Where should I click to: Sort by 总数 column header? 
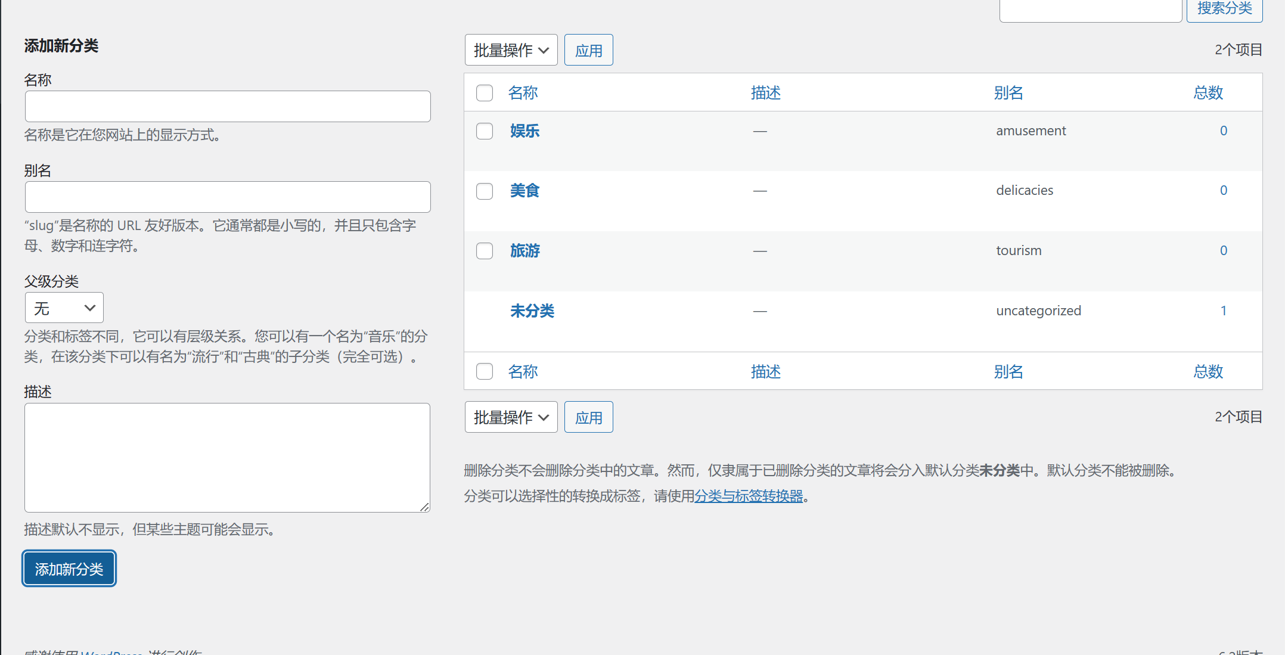point(1208,93)
